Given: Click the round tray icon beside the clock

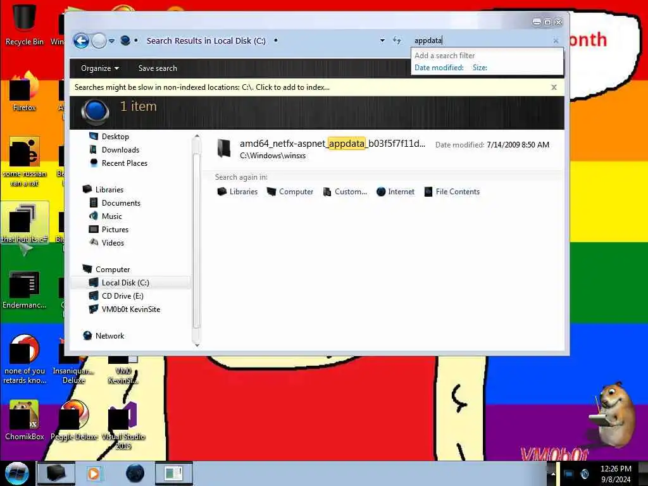Looking at the screenshot, I should click(x=585, y=474).
